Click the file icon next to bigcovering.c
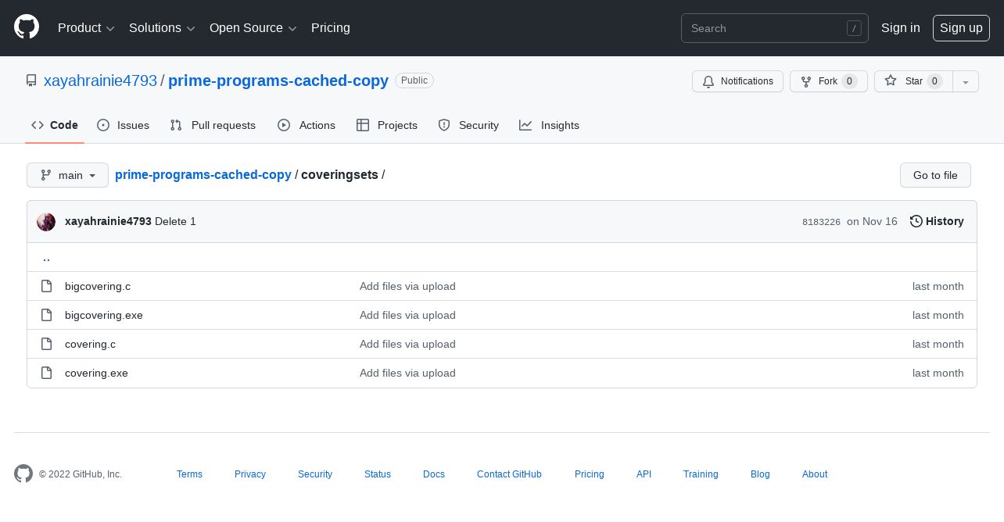This screenshot has width=1004, height=522. [47, 286]
